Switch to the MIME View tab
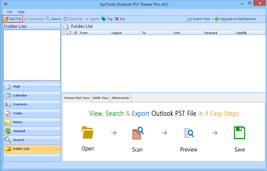The width and height of the screenshot is (267, 171). pyautogui.click(x=100, y=98)
